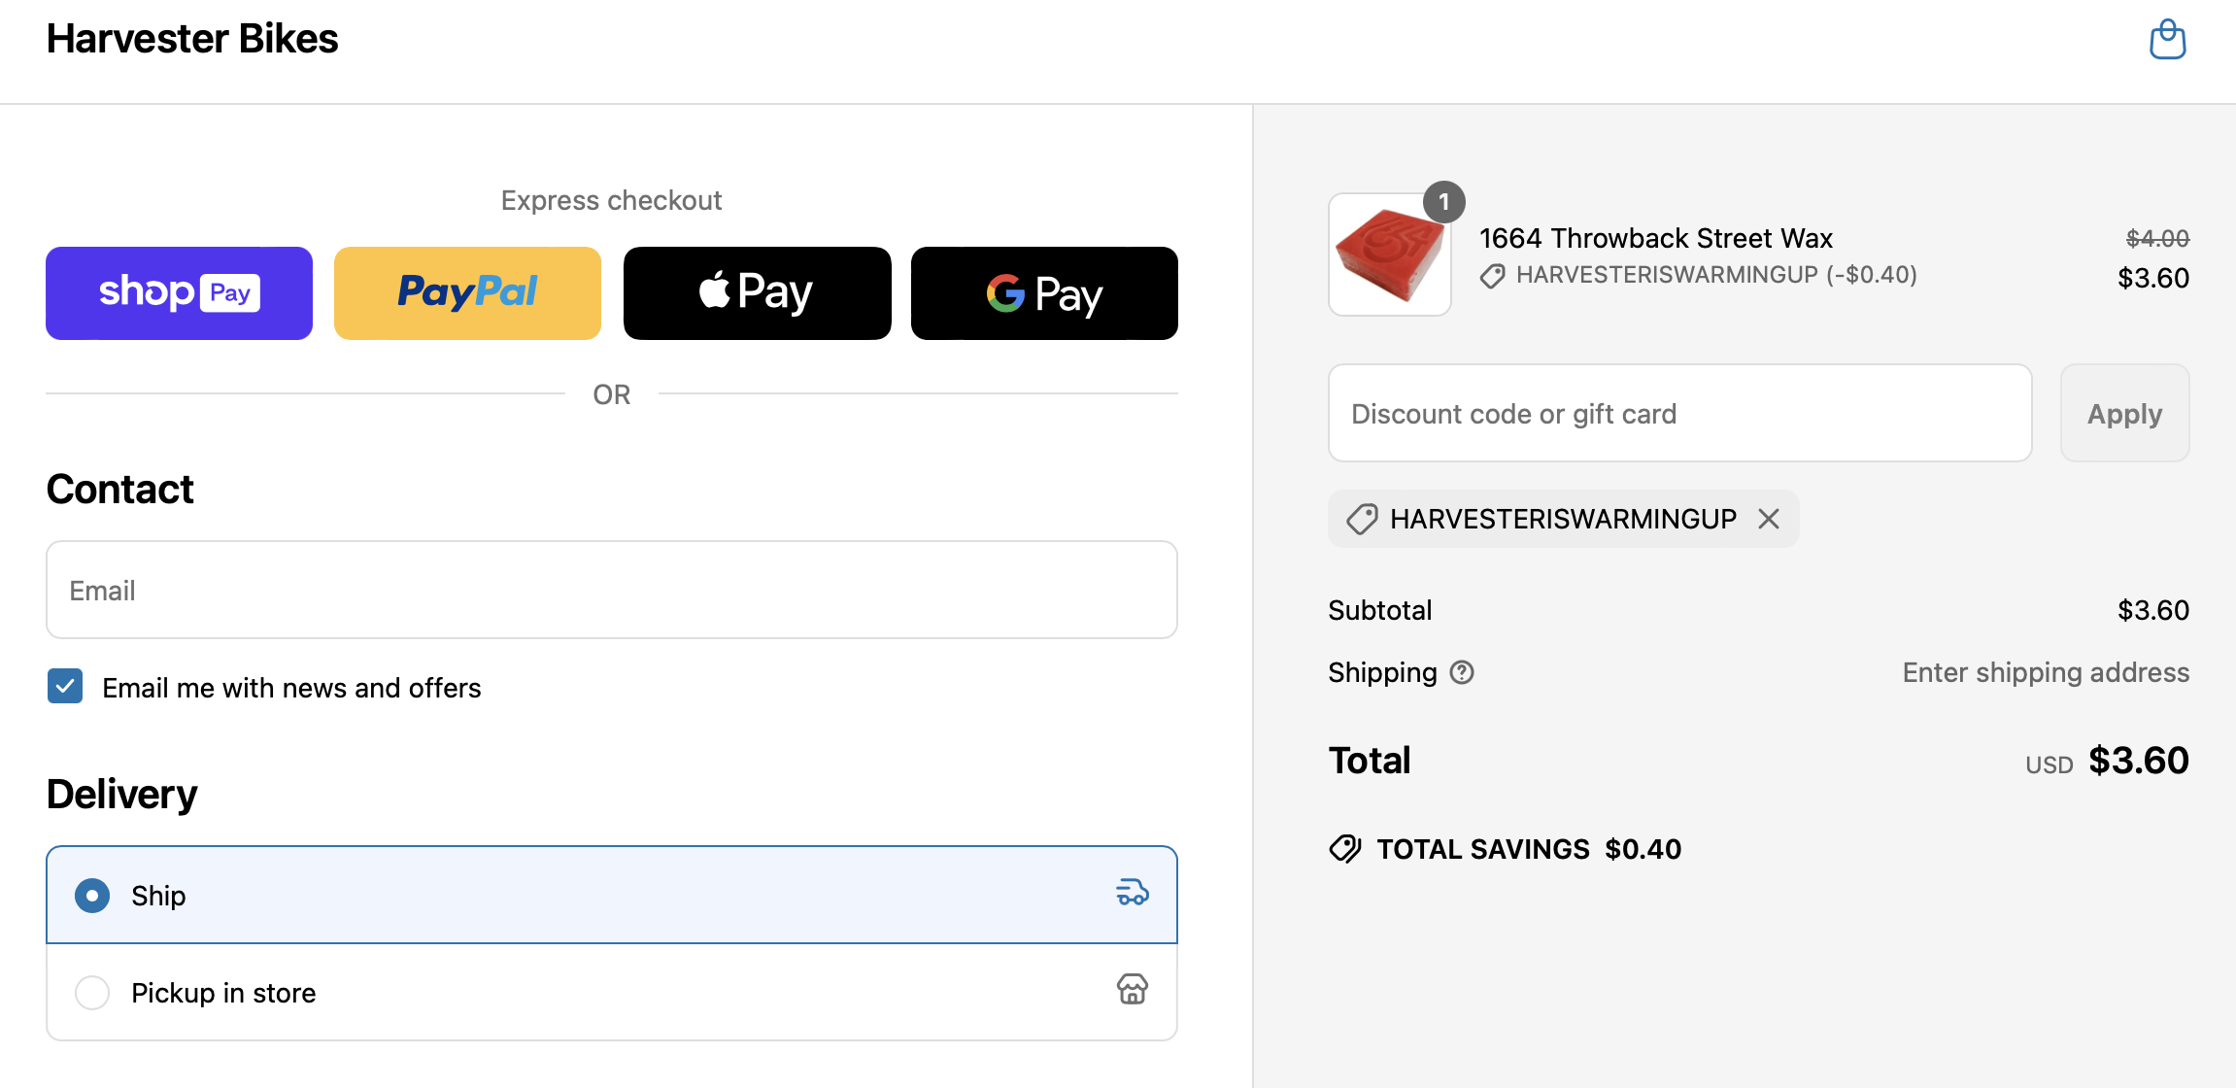Click the tag icon on the discount chip
Viewport: 2236px width, 1088px height.
pyautogui.click(x=1363, y=519)
